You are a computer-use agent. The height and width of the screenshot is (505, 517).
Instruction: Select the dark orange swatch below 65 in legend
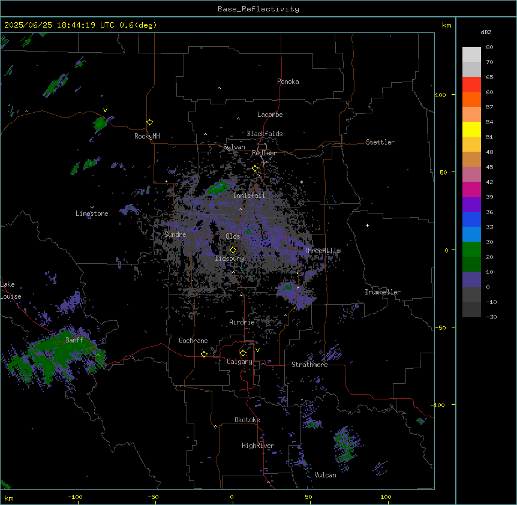471,99
